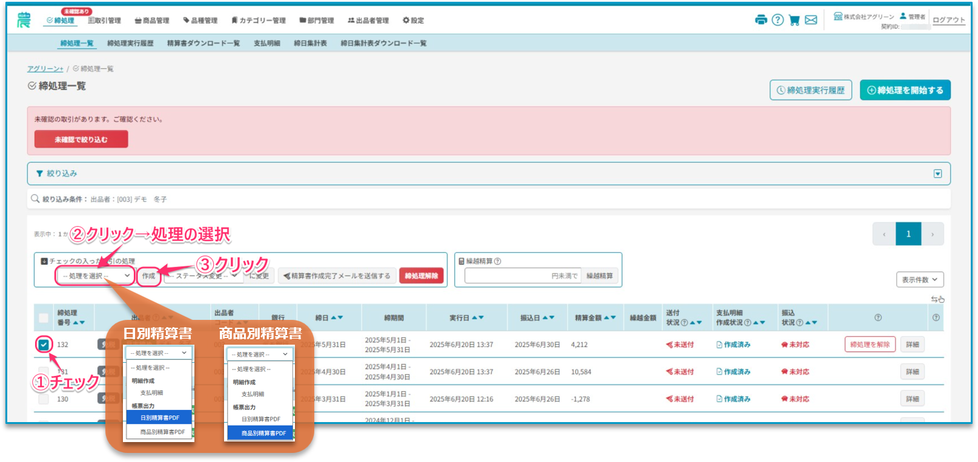Viewport: 978px width, 462px height.
Task: Toggle the select-all checkbox in table header
Action: [x=44, y=317]
